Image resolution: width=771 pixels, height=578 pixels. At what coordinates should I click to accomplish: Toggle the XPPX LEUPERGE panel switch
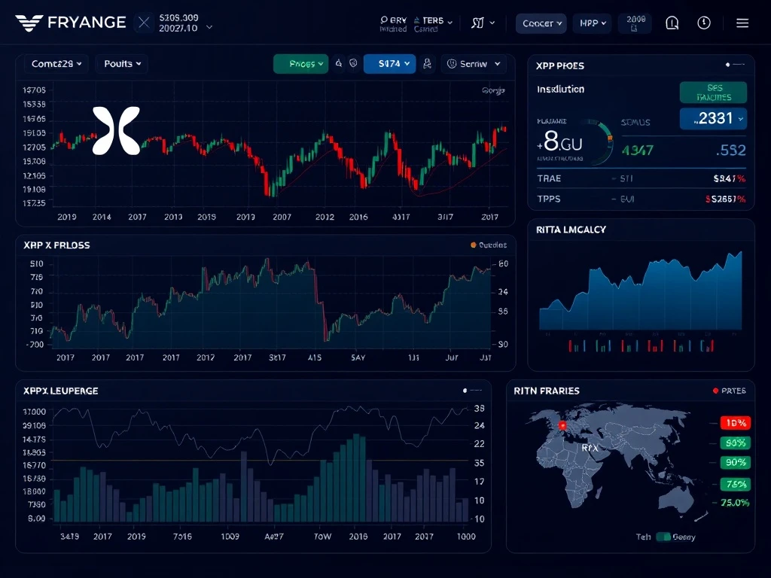coord(472,391)
